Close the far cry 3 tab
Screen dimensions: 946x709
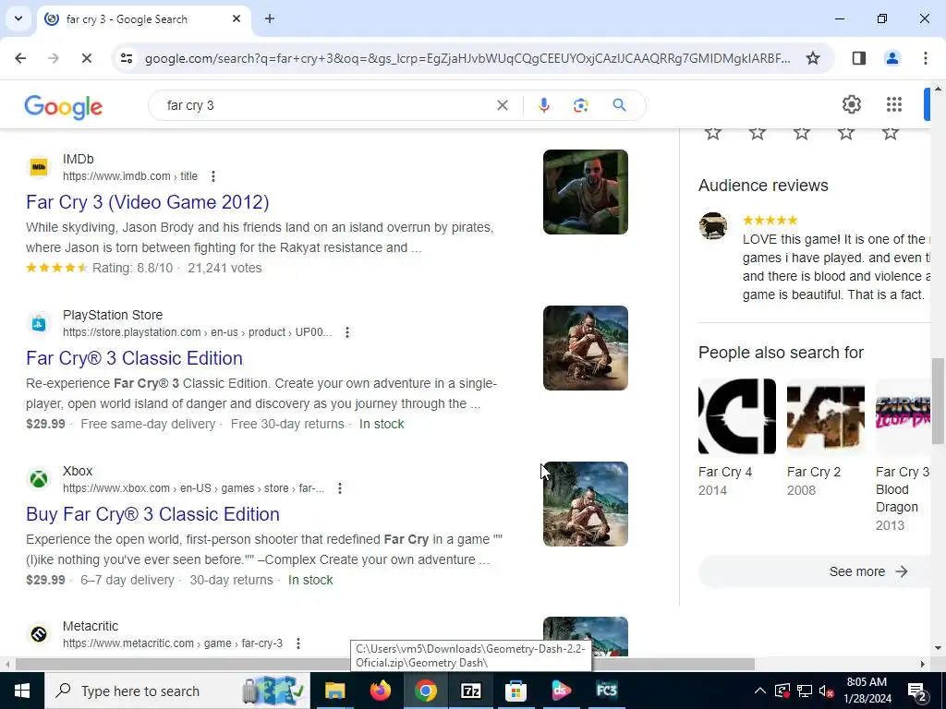point(236,18)
